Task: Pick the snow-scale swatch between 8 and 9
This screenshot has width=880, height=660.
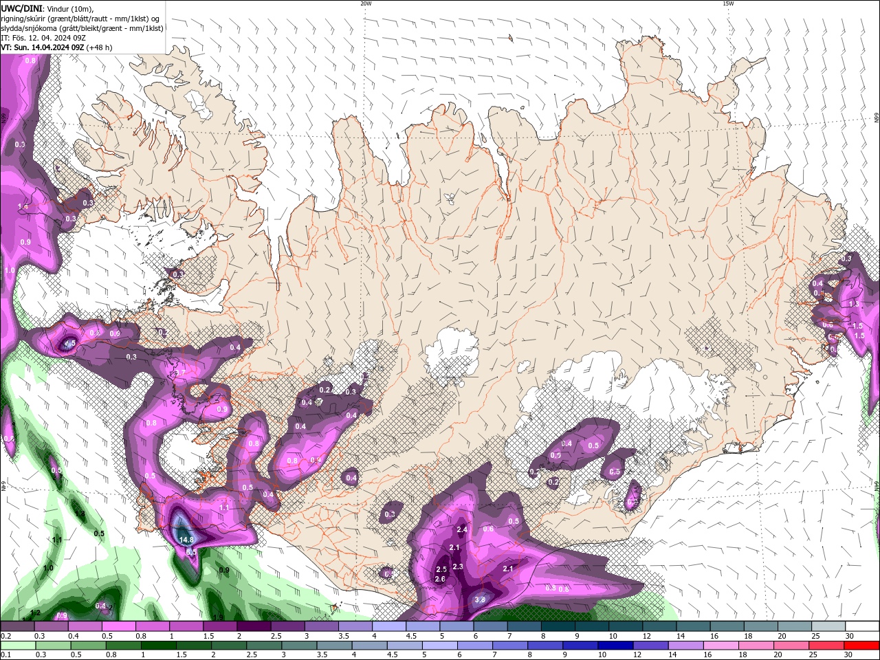Action: coord(558,626)
